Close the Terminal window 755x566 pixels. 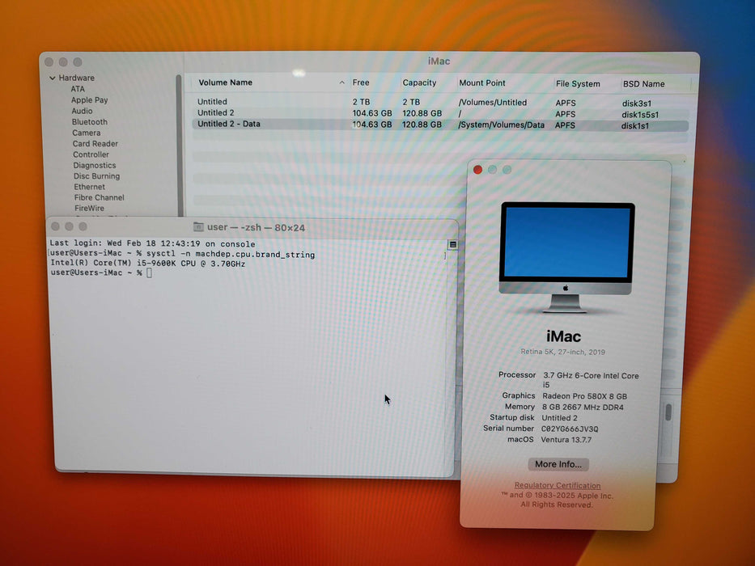55,226
